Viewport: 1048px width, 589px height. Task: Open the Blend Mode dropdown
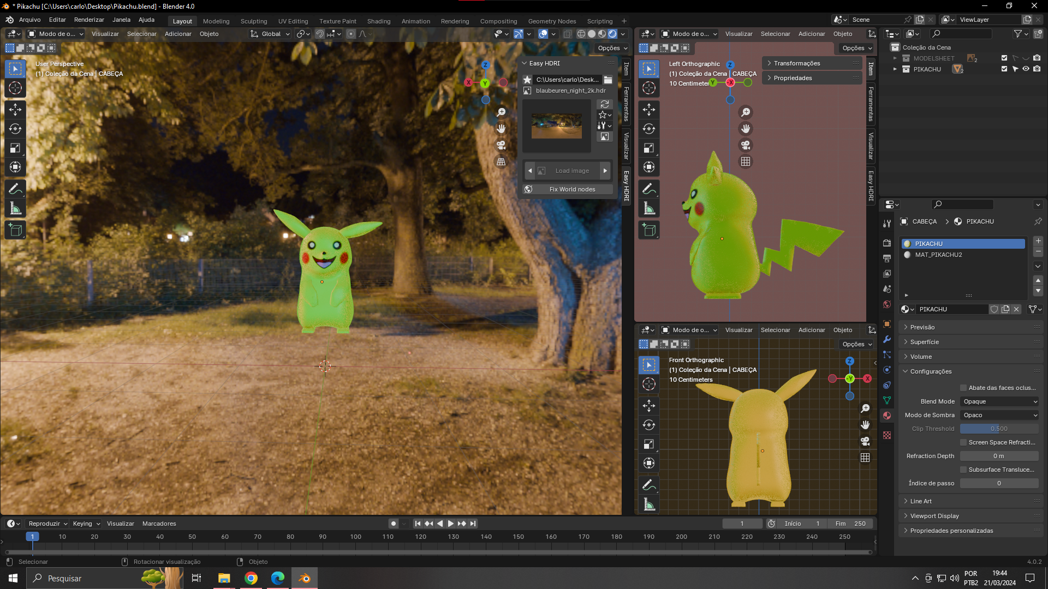coord(999,401)
